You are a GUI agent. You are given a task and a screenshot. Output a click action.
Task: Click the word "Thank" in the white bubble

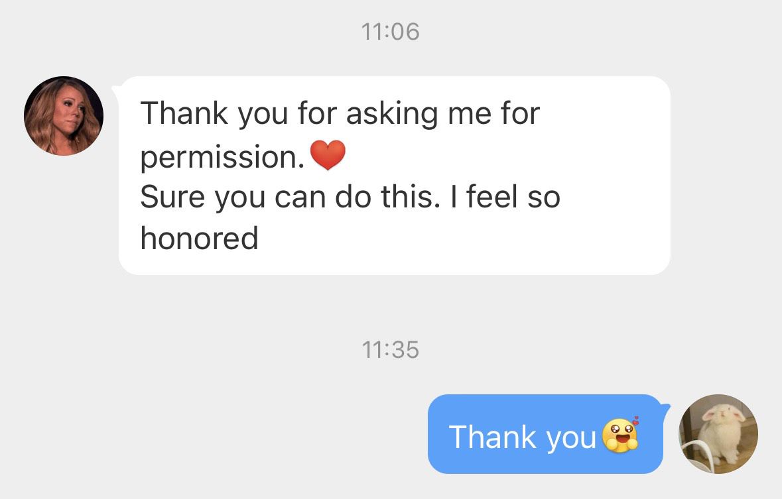pyautogui.click(x=184, y=113)
